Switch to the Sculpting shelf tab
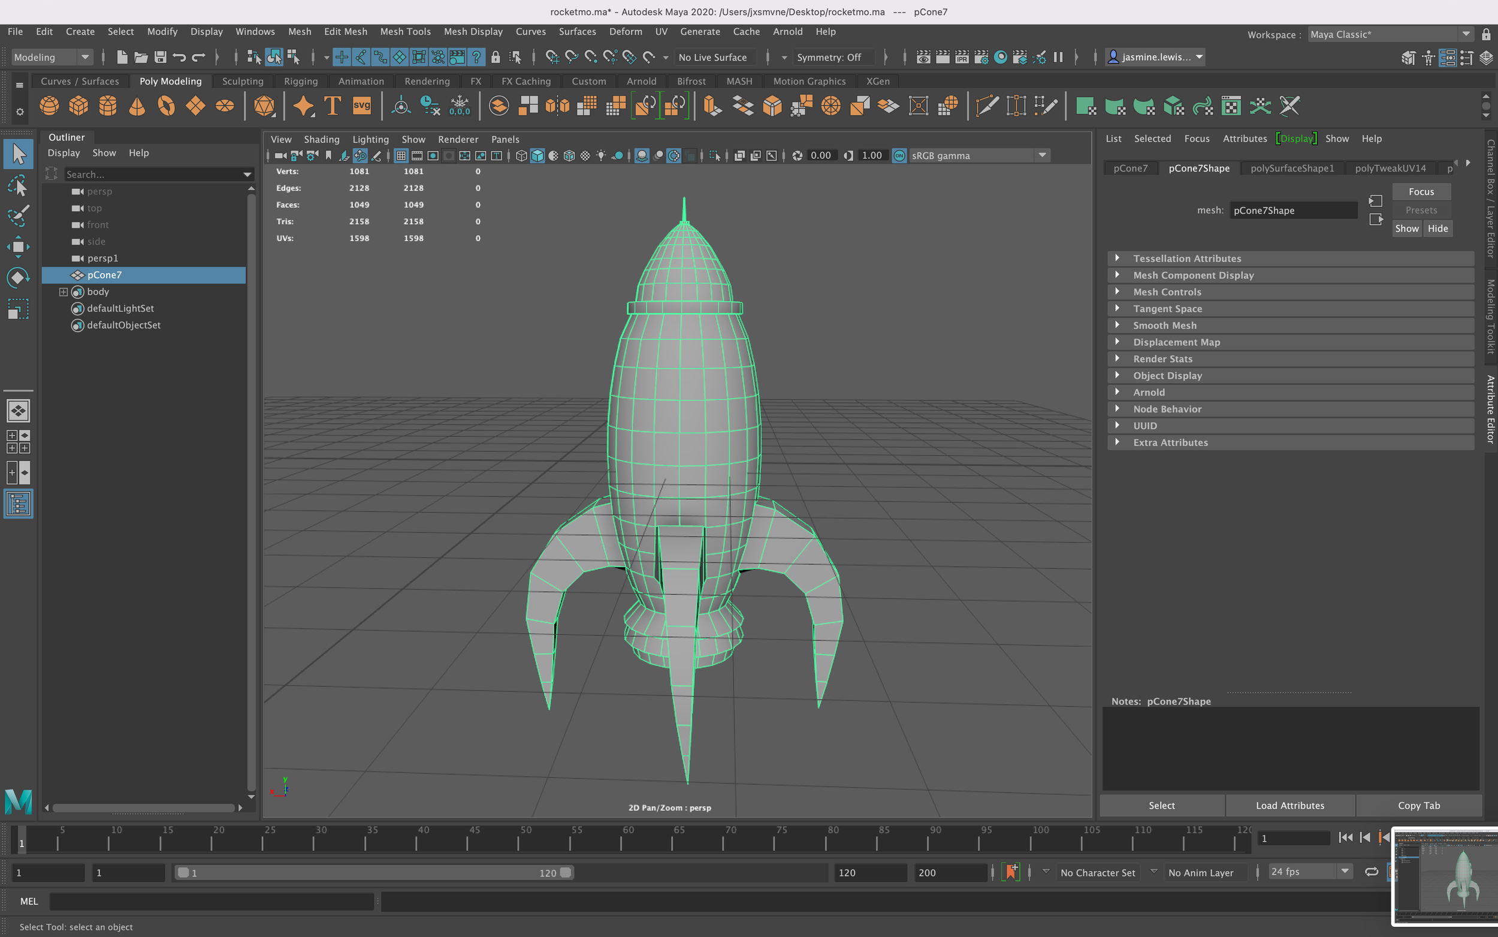This screenshot has height=937, width=1498. click(242, 81)
